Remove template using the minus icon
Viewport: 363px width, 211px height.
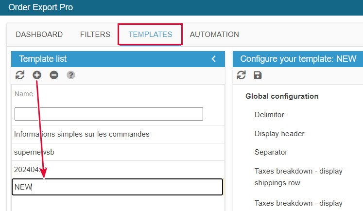point(54,75)
